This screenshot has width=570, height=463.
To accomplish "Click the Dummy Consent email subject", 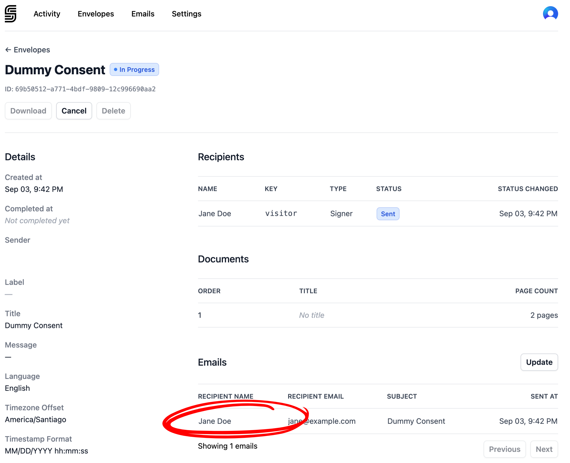I will pos(416,421).
